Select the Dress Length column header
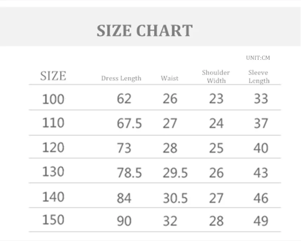 121,78
